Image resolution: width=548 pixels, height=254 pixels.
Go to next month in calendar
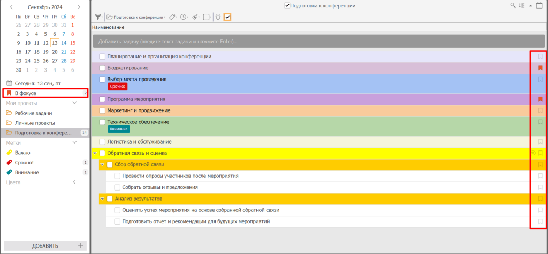(x=79, y=7)
